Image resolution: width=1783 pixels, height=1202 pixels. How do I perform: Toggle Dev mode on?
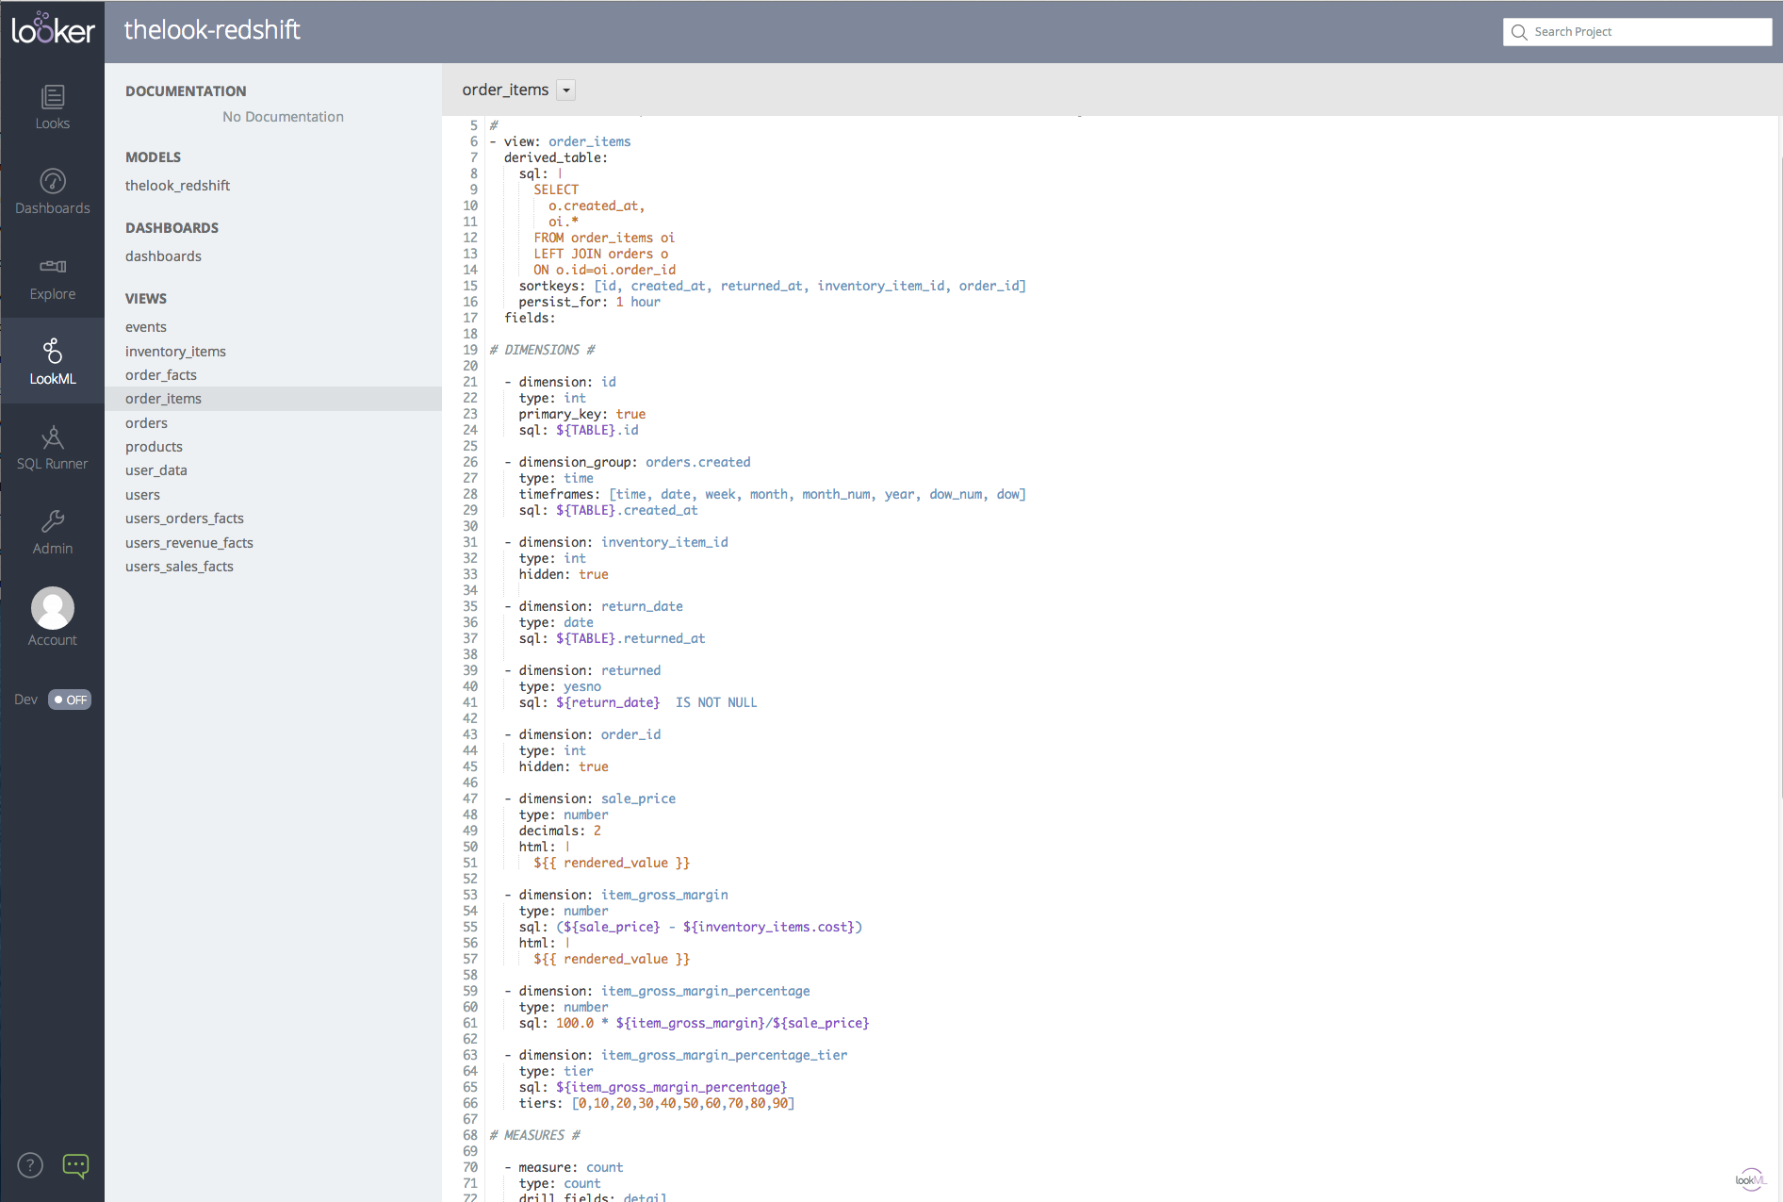[69, 699]
